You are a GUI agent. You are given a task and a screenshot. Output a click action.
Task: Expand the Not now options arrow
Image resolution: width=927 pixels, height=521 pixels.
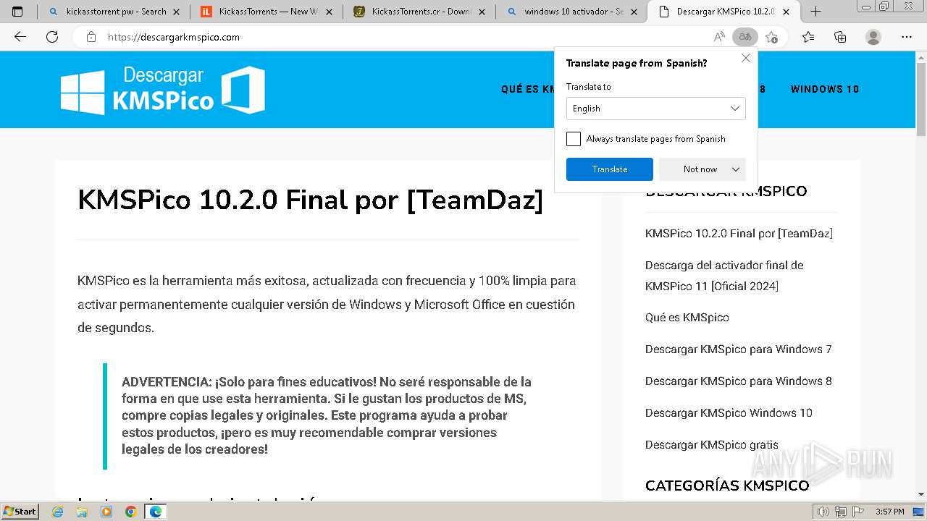tap(736, 169)
